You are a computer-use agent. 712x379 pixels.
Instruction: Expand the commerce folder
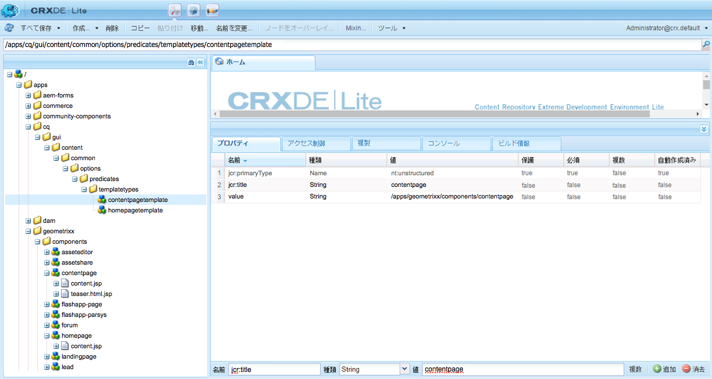click(28, 106)
